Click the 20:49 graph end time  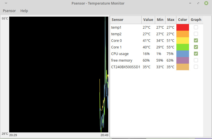(x=104, y=135)
